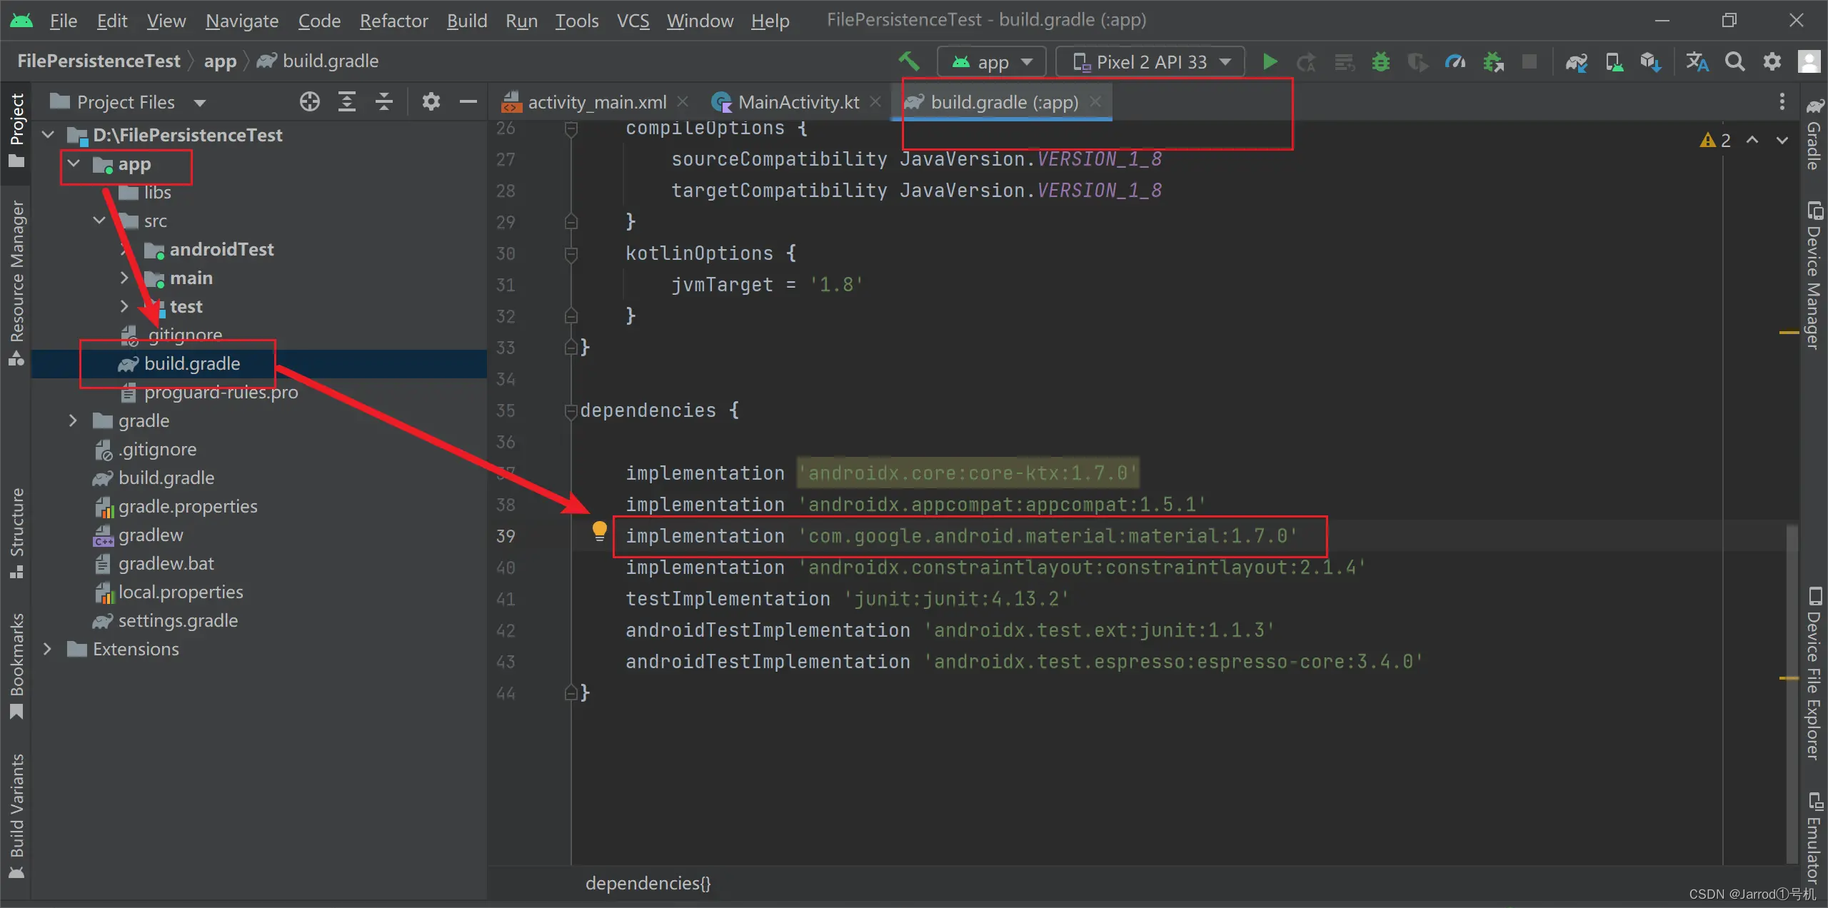1828x908 pixels.
Task: Click the user account avatar icon
Action: point(1809,62)
